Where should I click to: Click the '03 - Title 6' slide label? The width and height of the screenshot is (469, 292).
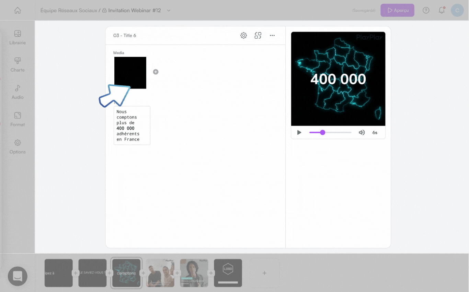tap(125, 36)
